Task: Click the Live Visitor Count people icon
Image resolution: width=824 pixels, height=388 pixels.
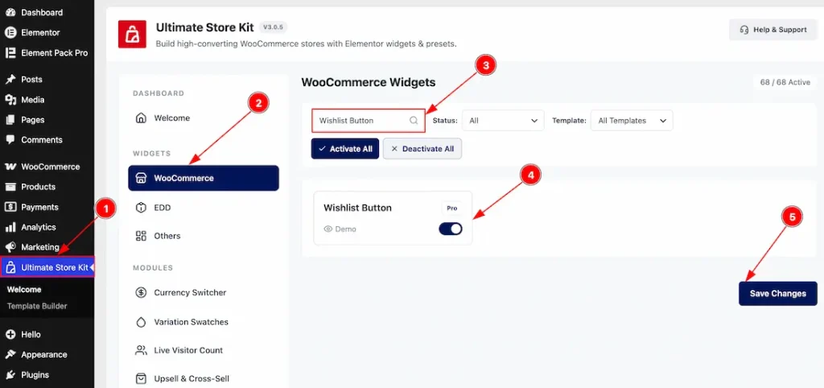Action: (x=141, y=350)
